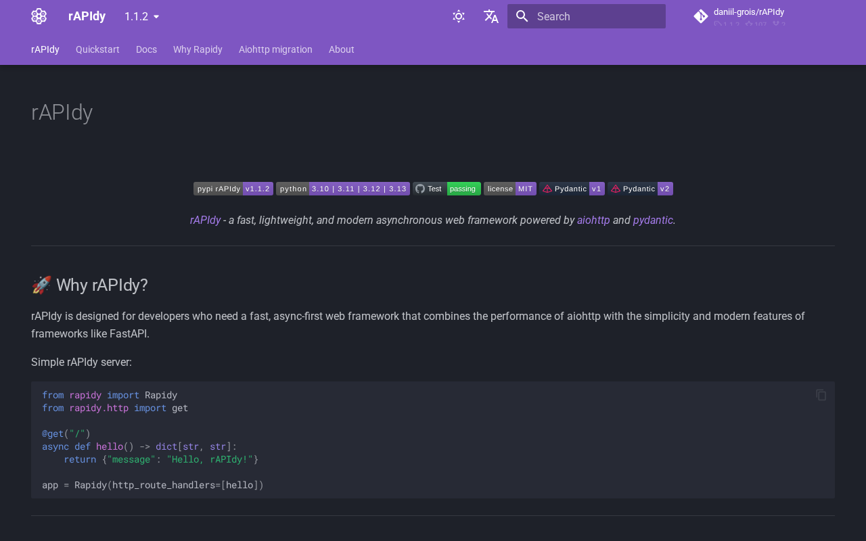Select the Aiohttp migration tab
Screen dimensions: 866x541
coord(275,49)
